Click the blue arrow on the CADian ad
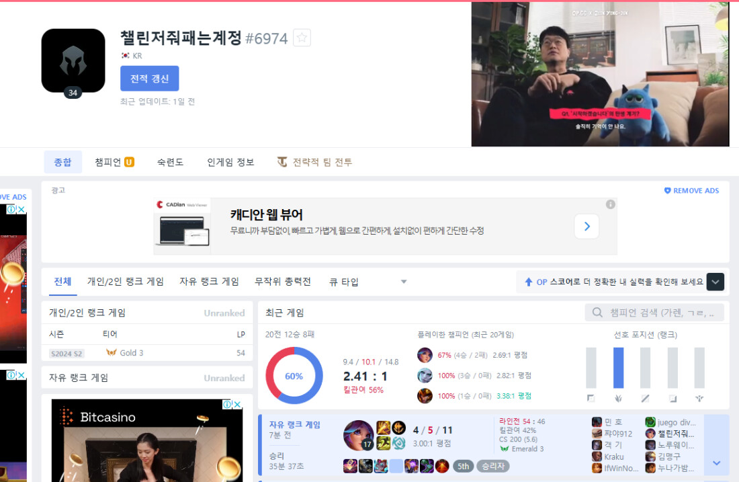The image size is (739, 482). [586, 227]
